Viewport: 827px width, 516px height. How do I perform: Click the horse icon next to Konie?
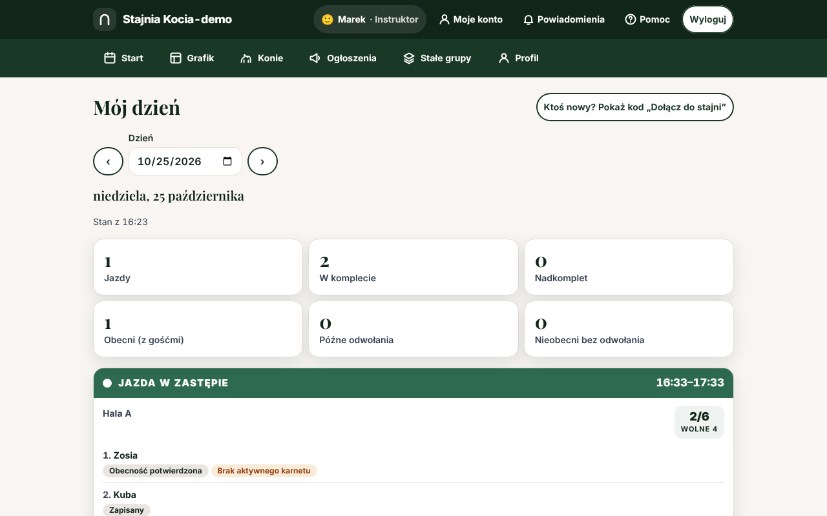click(x=246, y=58)
